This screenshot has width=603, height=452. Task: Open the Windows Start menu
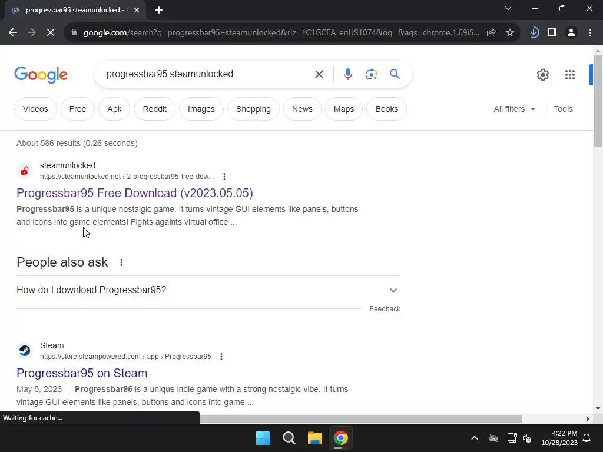(263, 438)
